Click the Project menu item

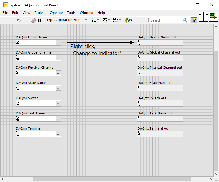point(40,13)
